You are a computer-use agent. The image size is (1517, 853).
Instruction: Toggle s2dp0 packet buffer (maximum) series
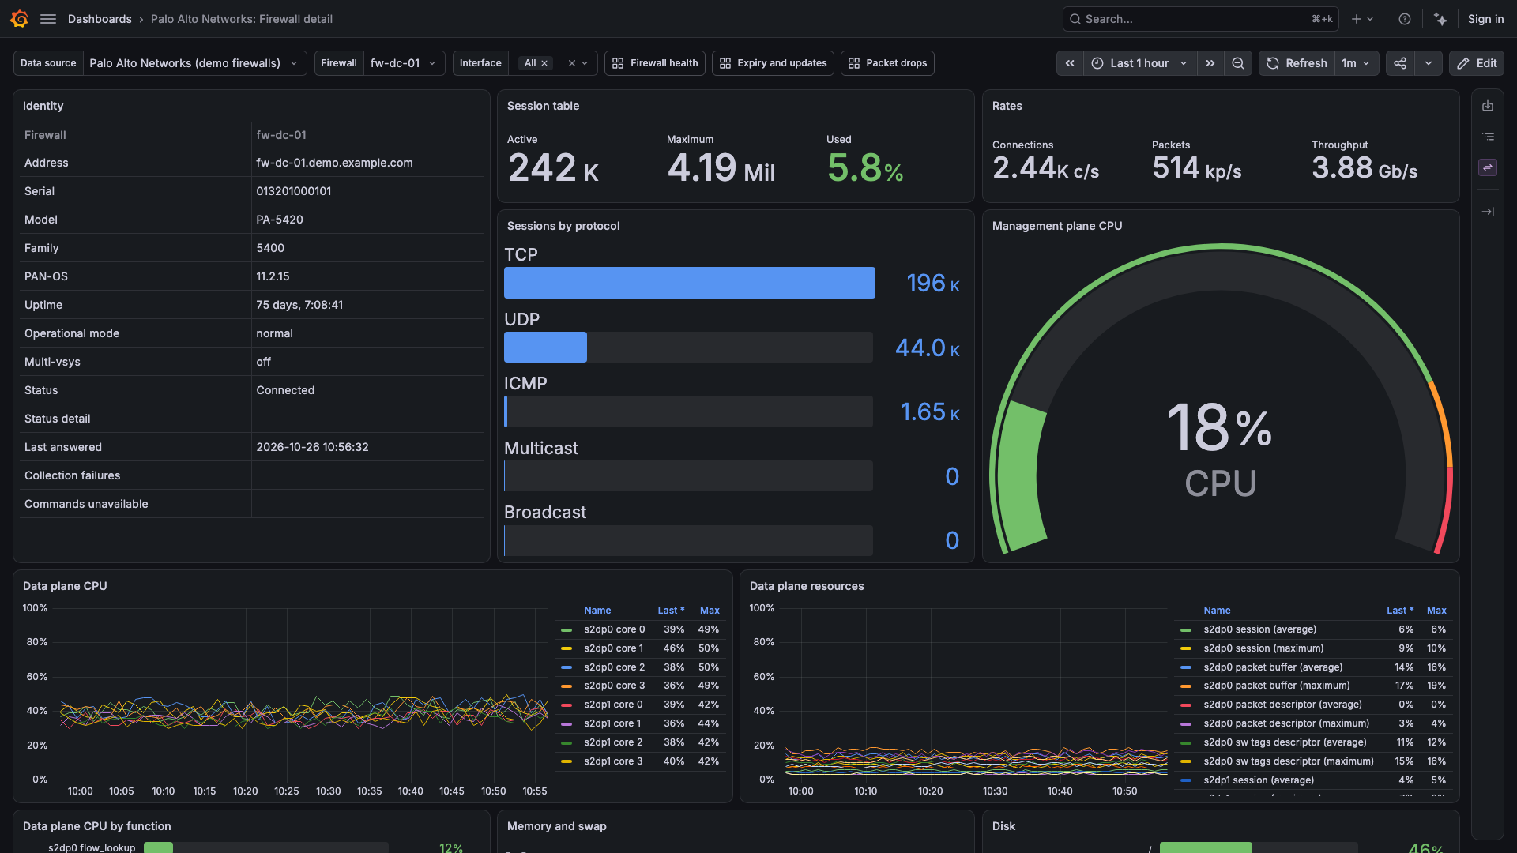pyautogui.click(x=1276, y=686)
